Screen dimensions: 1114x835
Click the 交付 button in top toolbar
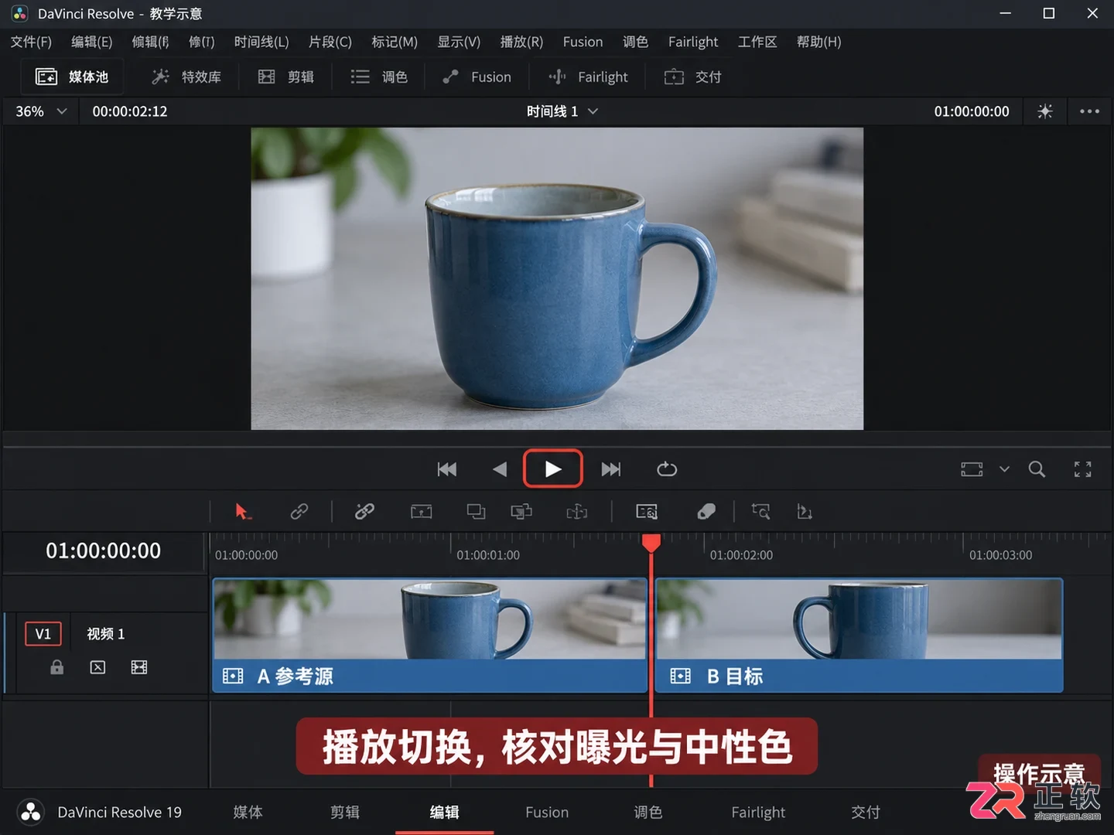click(693, 77)
